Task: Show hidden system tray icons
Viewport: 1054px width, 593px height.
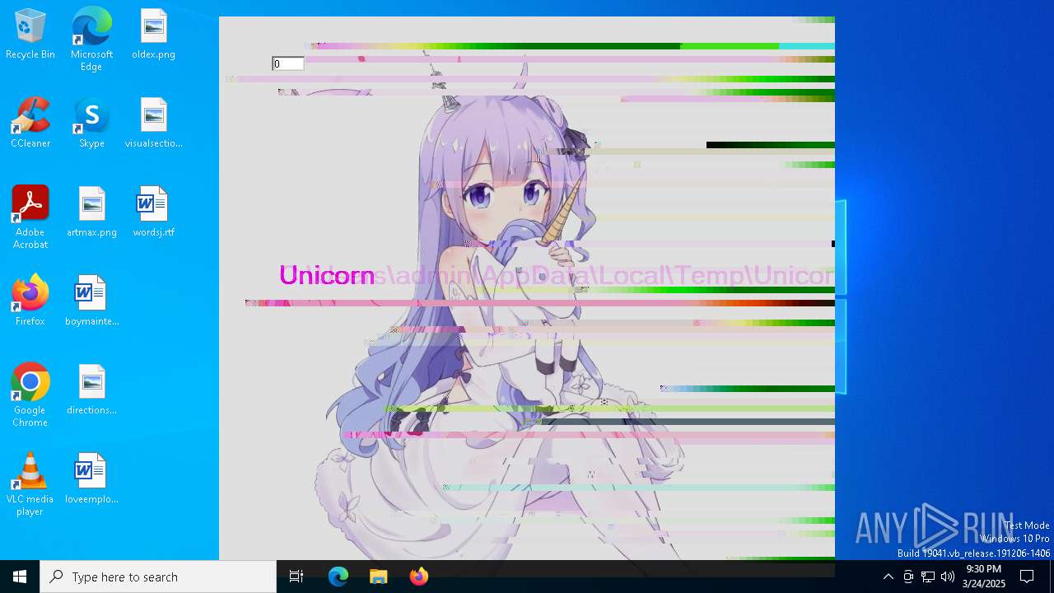Action: coord(888,577)
